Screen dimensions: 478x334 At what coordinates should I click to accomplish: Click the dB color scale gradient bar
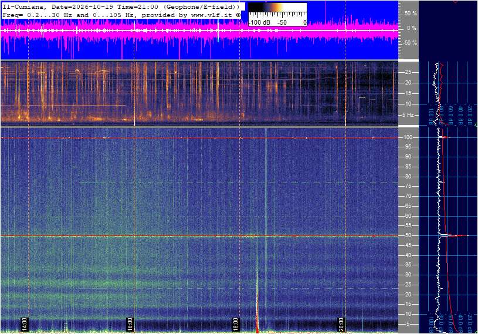point(277,7)
